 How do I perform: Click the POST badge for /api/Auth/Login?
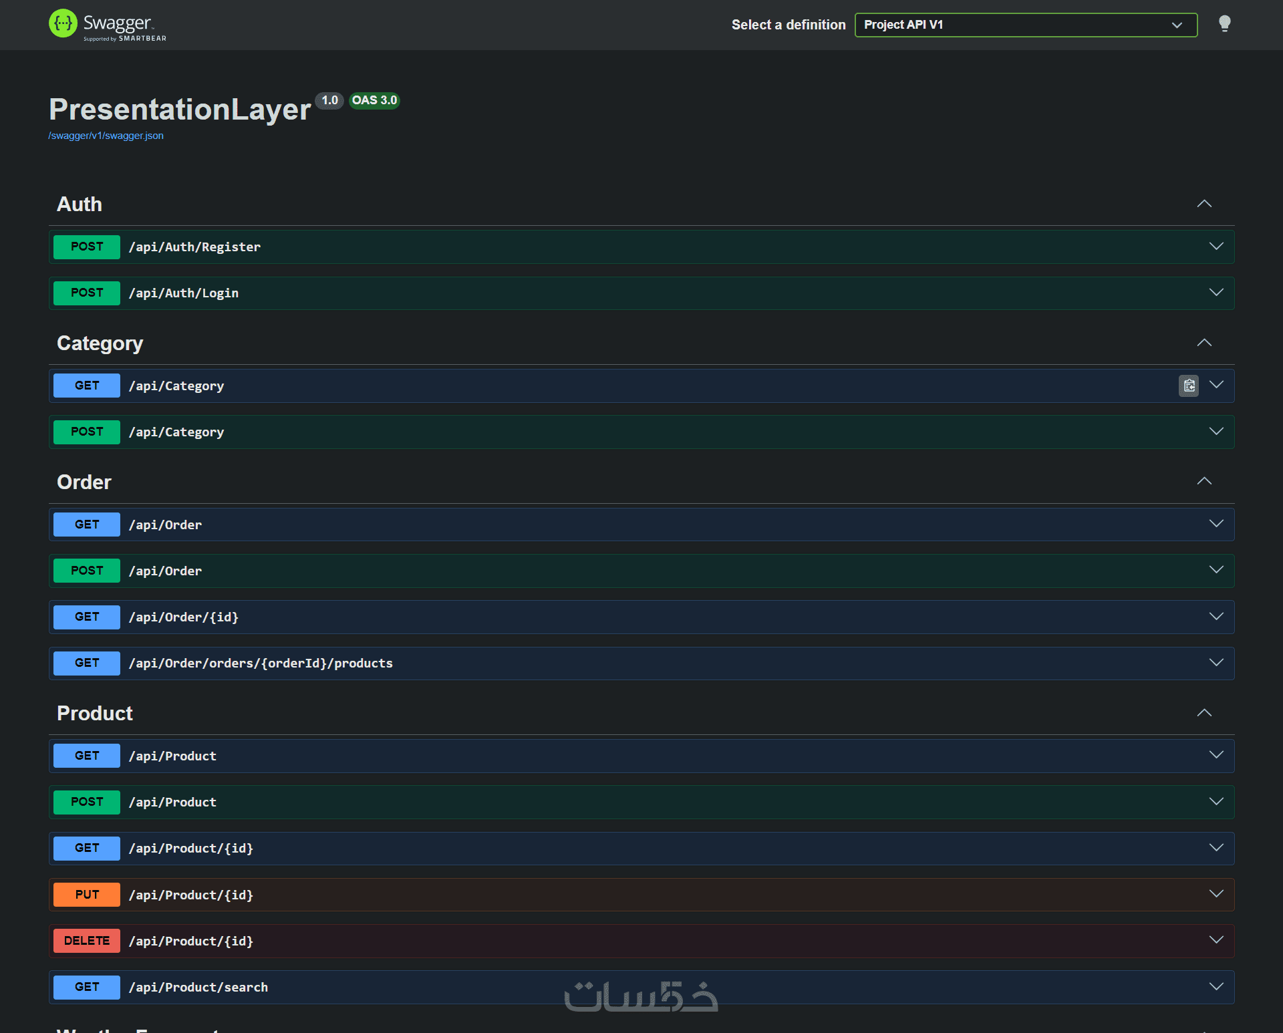[87, 293]
